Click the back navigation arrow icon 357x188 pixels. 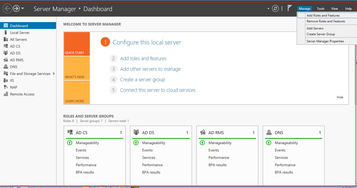7,9
